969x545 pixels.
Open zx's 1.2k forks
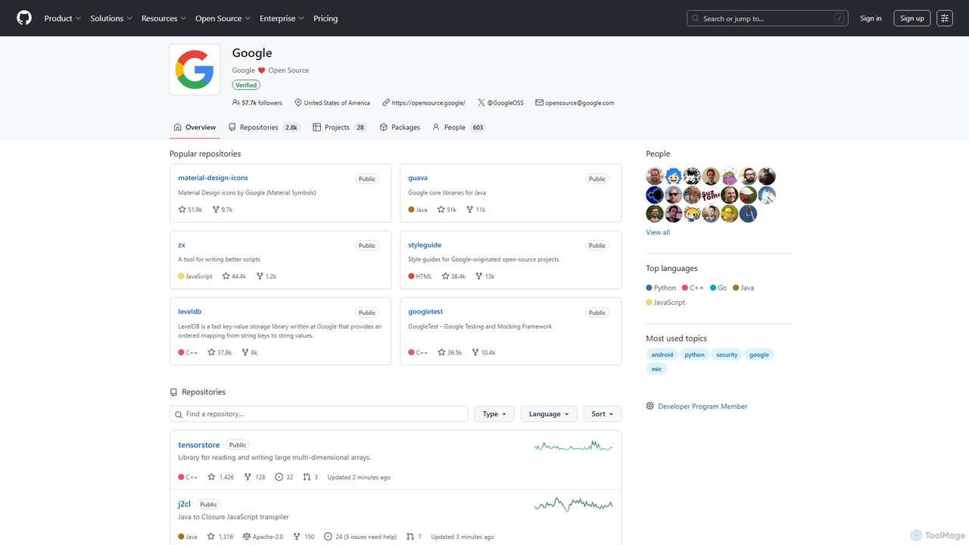coord(266,276)
